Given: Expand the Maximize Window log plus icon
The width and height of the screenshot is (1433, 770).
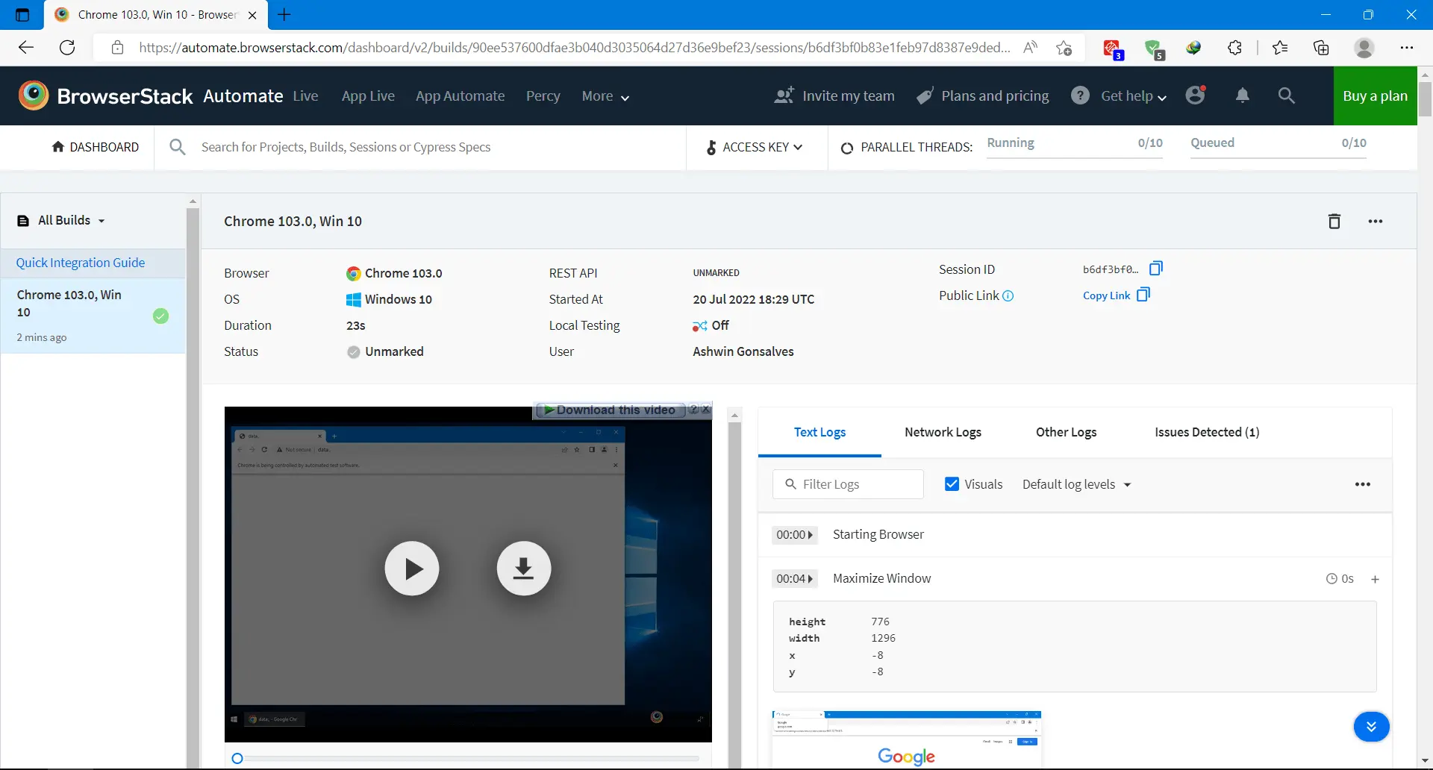Looking at the screenshot, I should [x=1375, y=579].
